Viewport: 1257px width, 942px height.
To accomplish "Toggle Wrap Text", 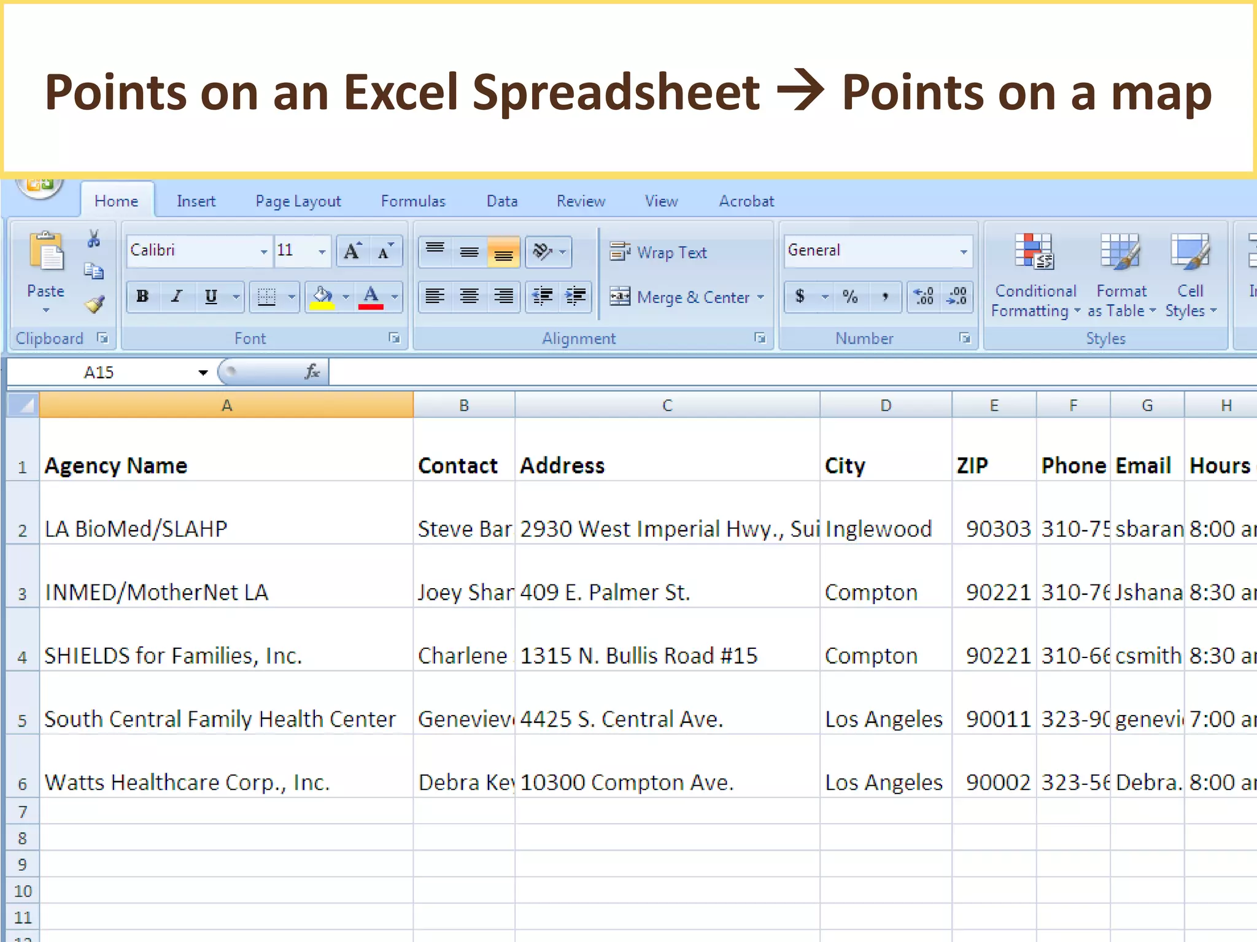I will pos(658,252).
